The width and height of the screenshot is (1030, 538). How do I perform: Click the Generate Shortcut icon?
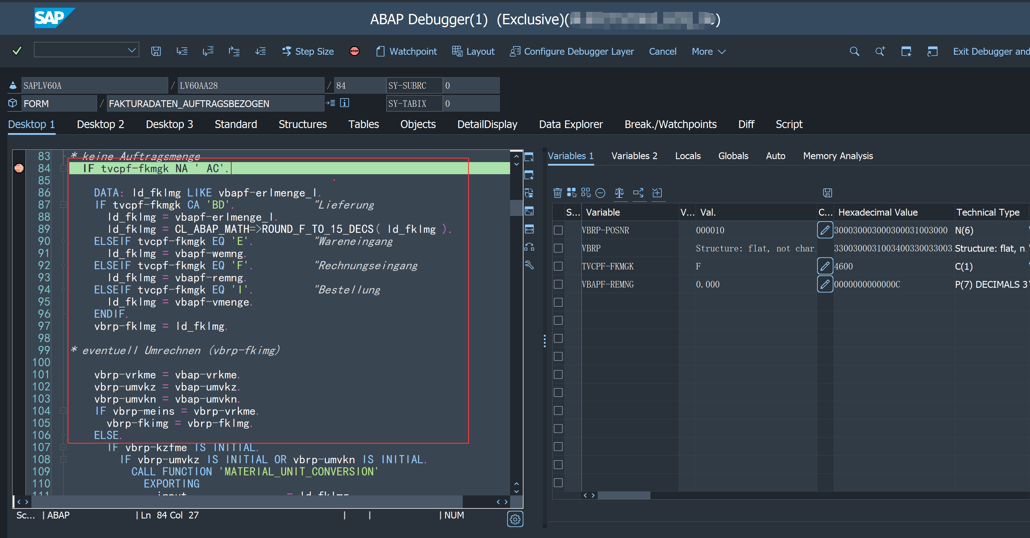932,51
